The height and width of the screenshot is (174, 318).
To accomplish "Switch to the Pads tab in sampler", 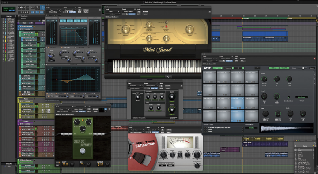I will click(x=217, y=68).
